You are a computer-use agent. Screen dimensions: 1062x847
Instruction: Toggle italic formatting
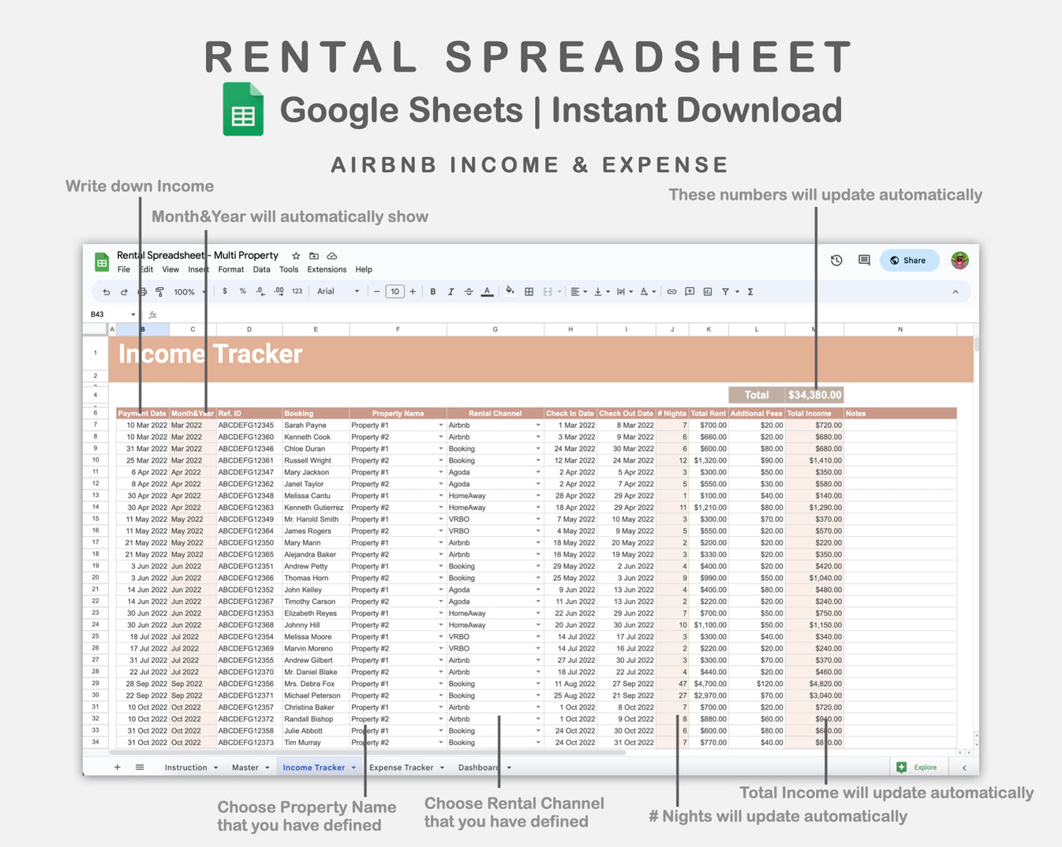[450, 291]
